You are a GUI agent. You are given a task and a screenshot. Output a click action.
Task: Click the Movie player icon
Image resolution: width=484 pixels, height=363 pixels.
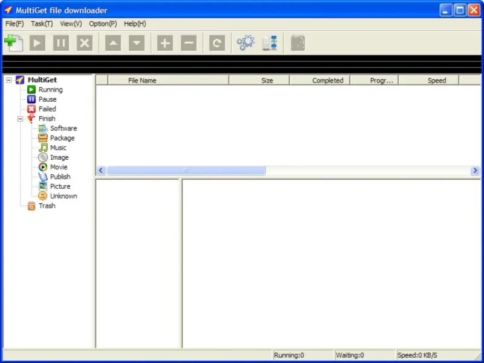43,167
